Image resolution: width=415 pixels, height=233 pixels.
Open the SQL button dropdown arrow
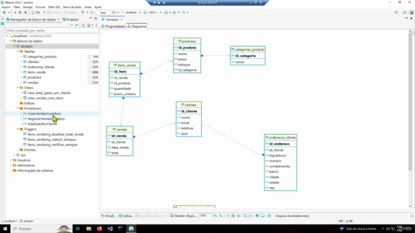pyautogui.click(x=44, y=12)
